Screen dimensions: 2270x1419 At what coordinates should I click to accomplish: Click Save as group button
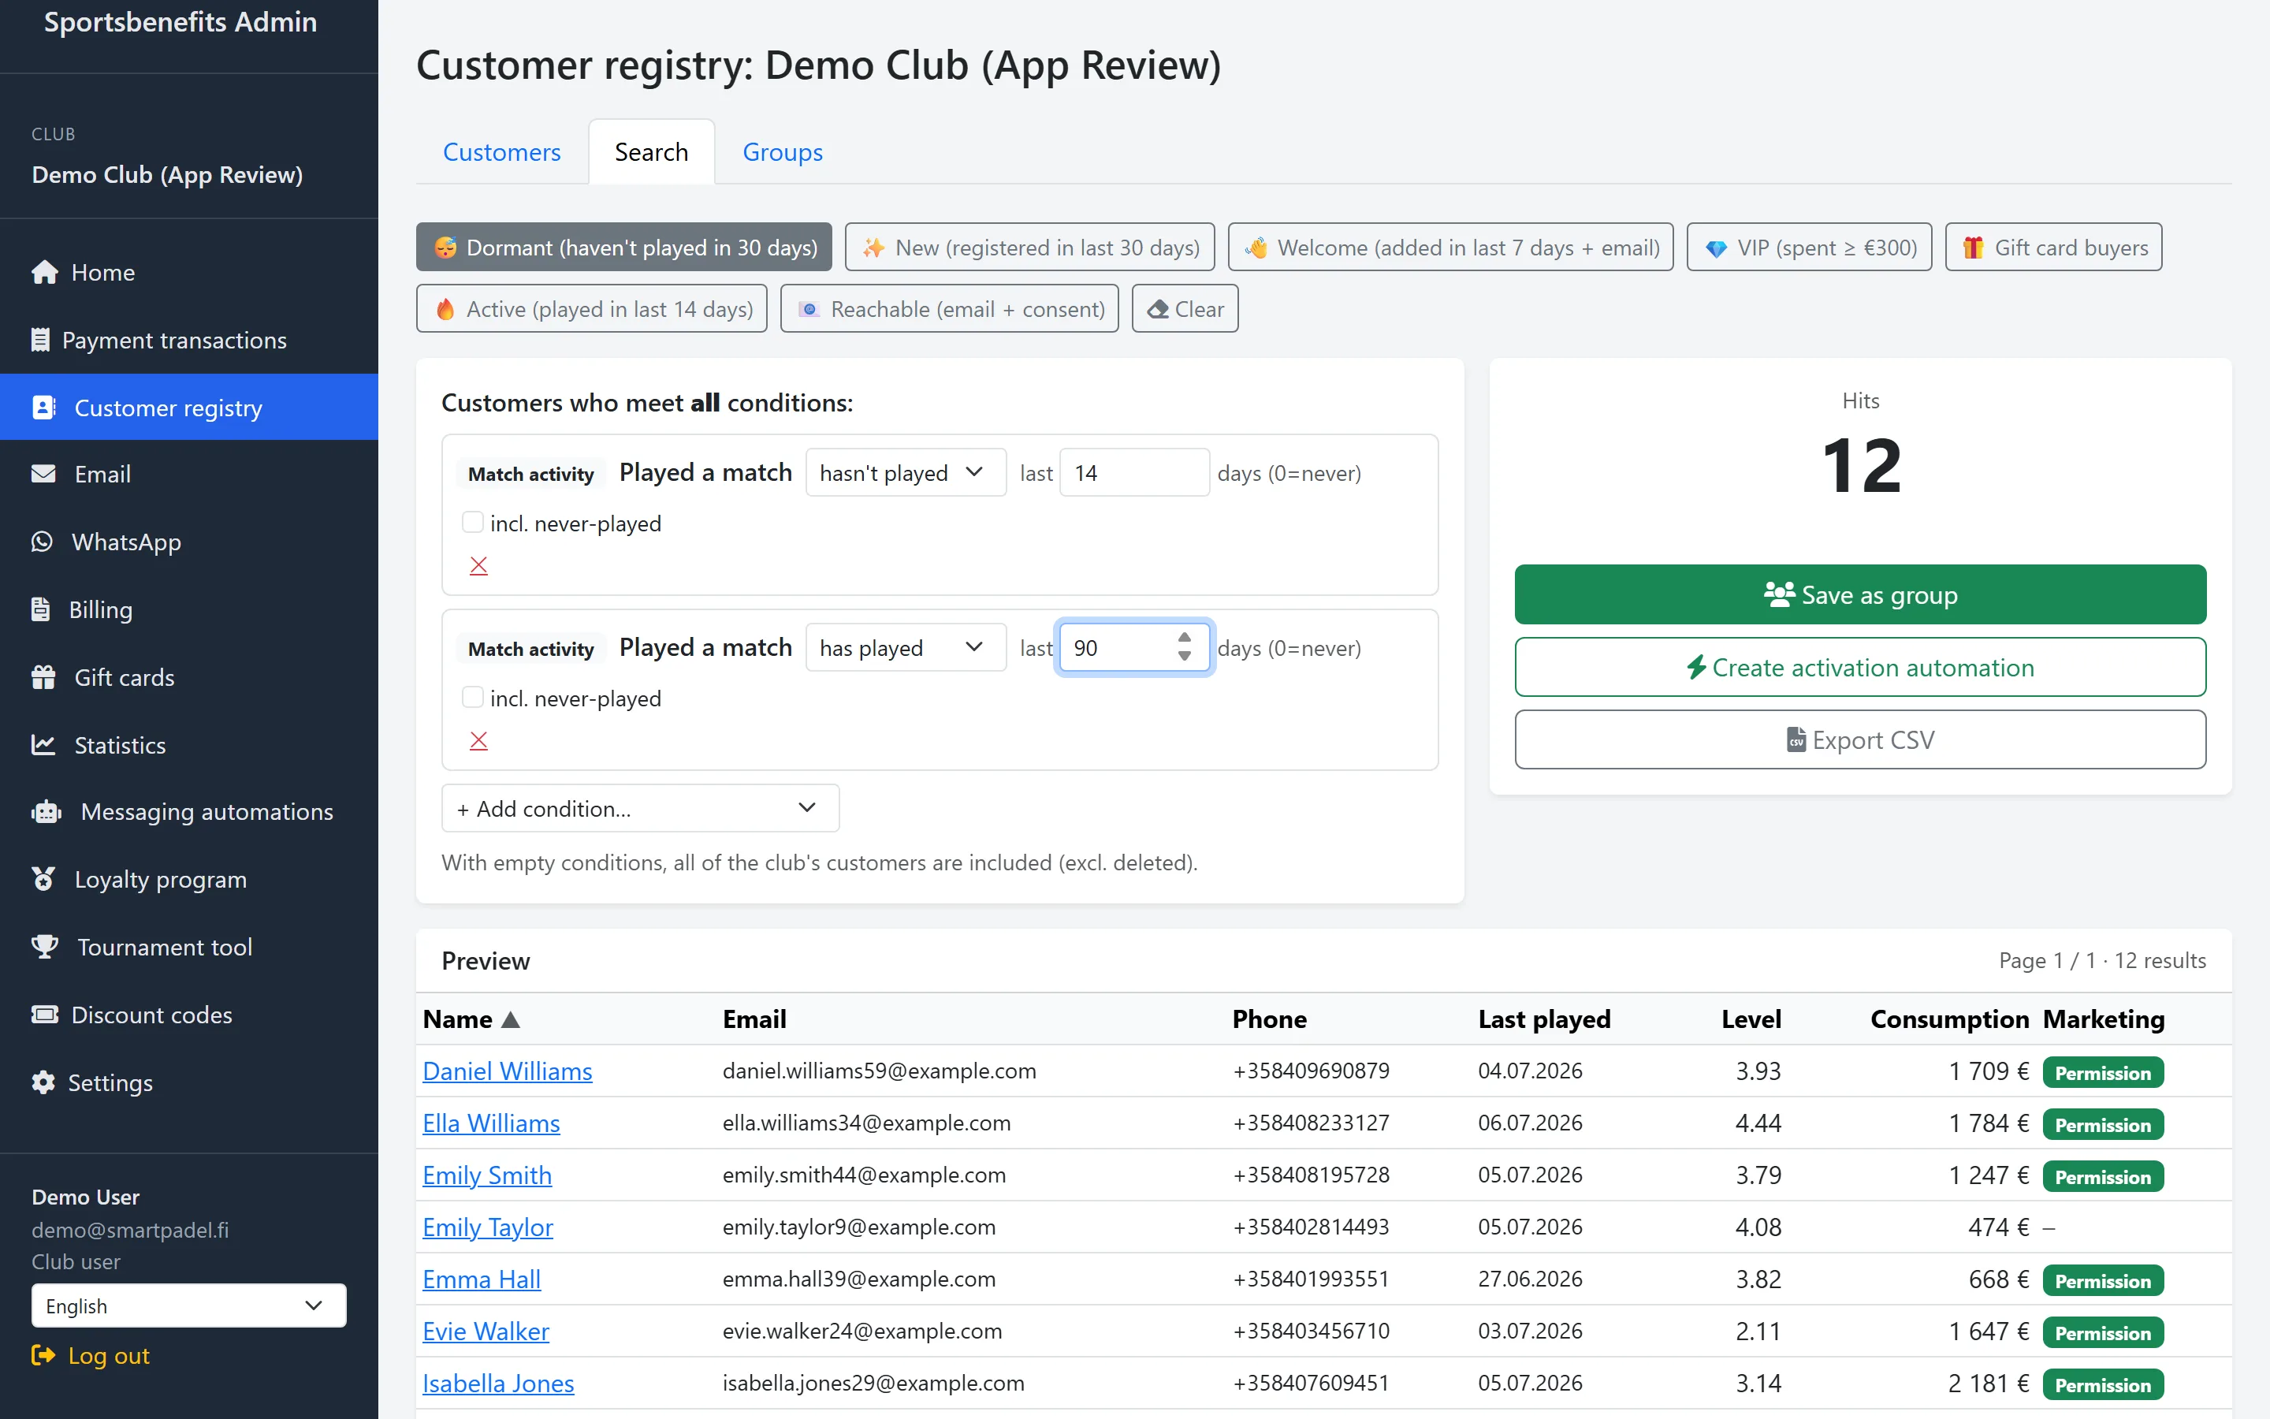1860,594
